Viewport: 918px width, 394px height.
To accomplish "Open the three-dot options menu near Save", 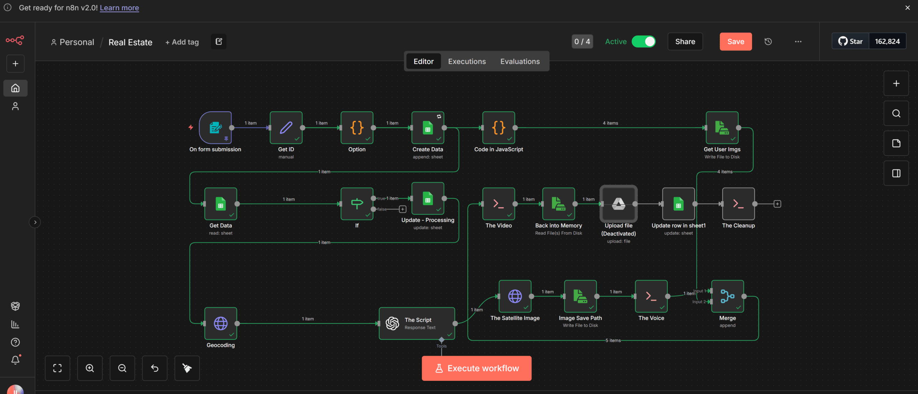I will [798, 42].
